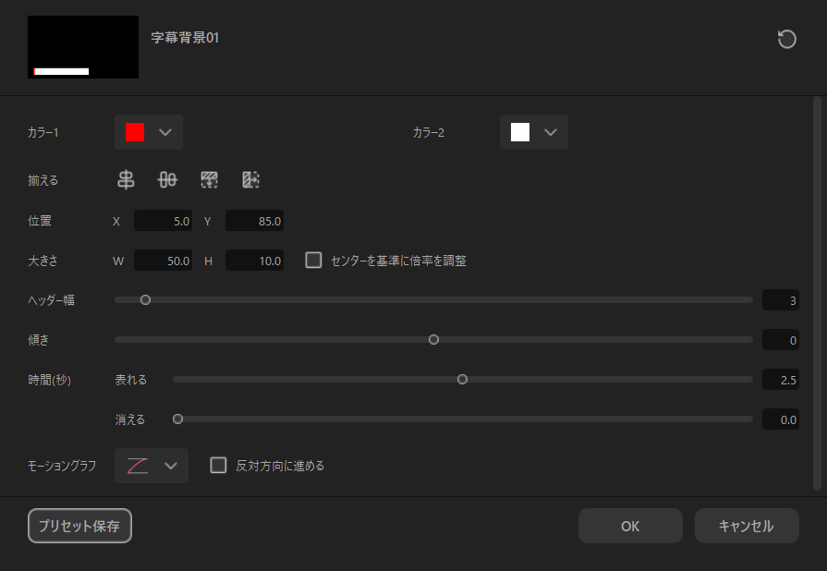Select the red カラー1 swatch

pyautogui.click(x=135, y=132)
